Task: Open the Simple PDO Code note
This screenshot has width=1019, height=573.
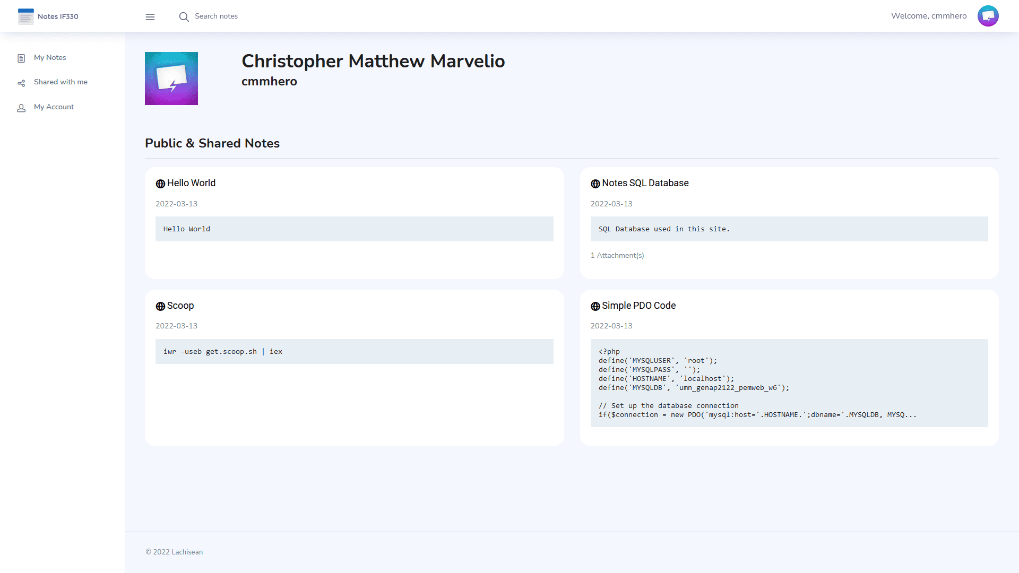Action: 638,306
